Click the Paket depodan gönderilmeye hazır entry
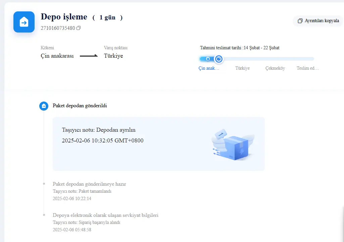Viewport: 344px width, 242px height. pyautogui.click(x=89, y=184)
